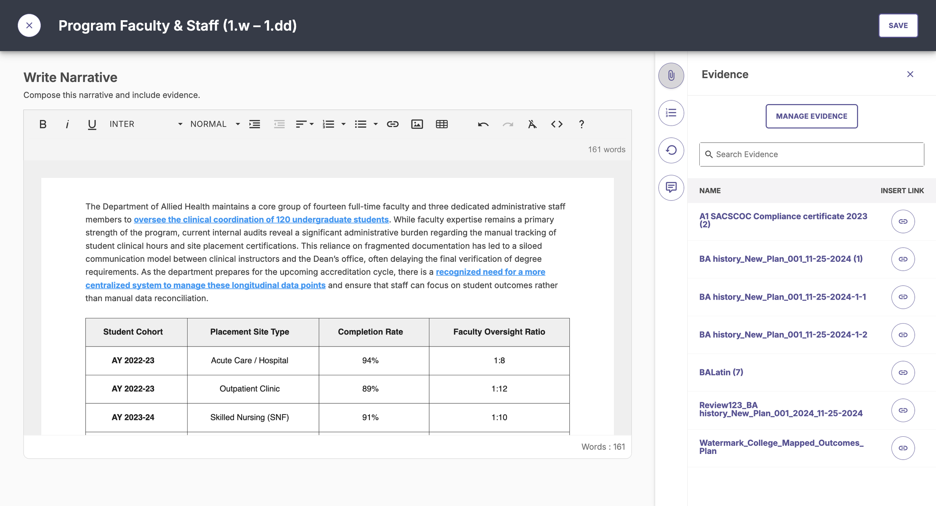Expand the text alignment dropdown arrow

tap(312, 124)
